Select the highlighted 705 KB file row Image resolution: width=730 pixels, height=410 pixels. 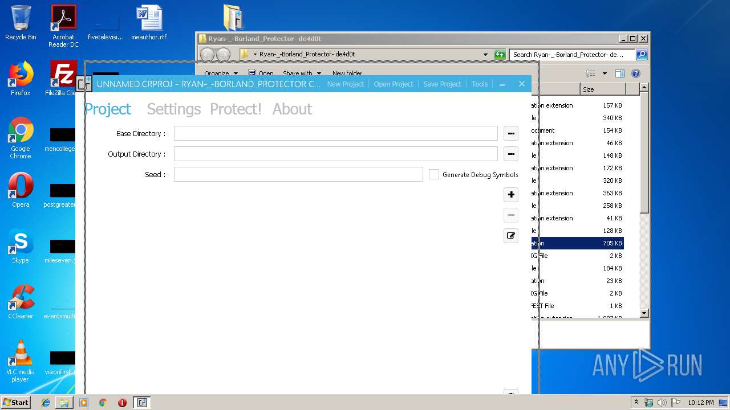tap(577, 243)
